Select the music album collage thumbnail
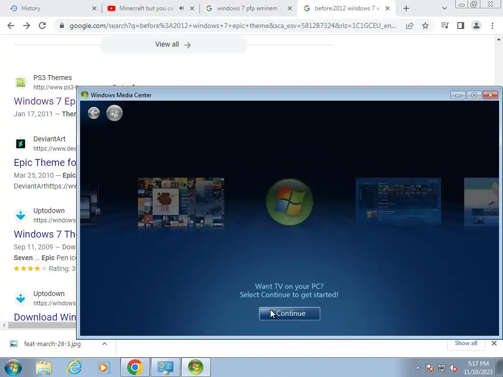The image size is (503, 377). (x=181, y=202)
